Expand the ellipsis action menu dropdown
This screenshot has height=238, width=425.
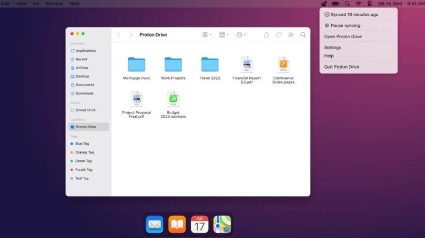click(241, 35)
